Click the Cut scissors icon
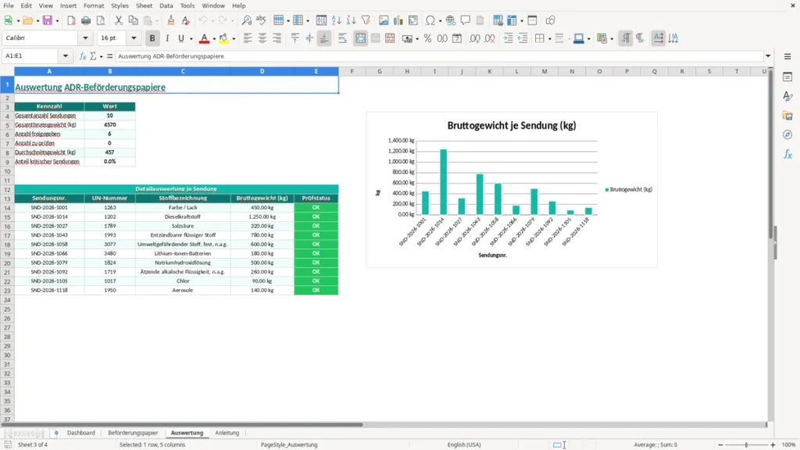 (119, 20)
